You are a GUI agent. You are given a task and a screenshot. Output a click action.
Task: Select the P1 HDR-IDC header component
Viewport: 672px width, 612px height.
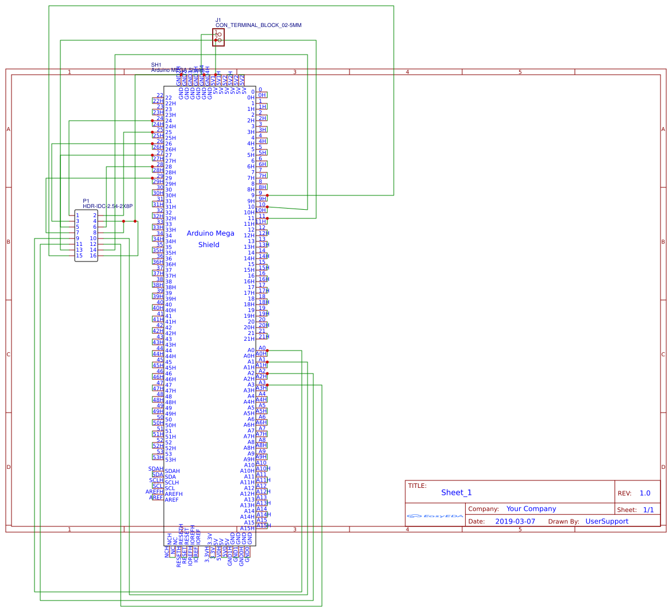click(86, 236)
